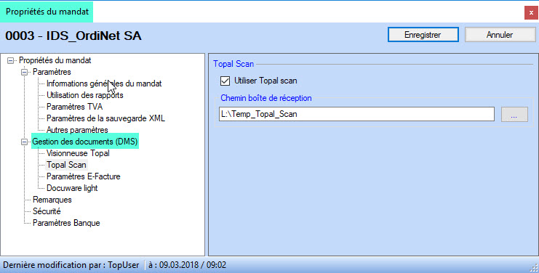
Task: Select Paramètres TVA in the tree
Action: (75, 107)
